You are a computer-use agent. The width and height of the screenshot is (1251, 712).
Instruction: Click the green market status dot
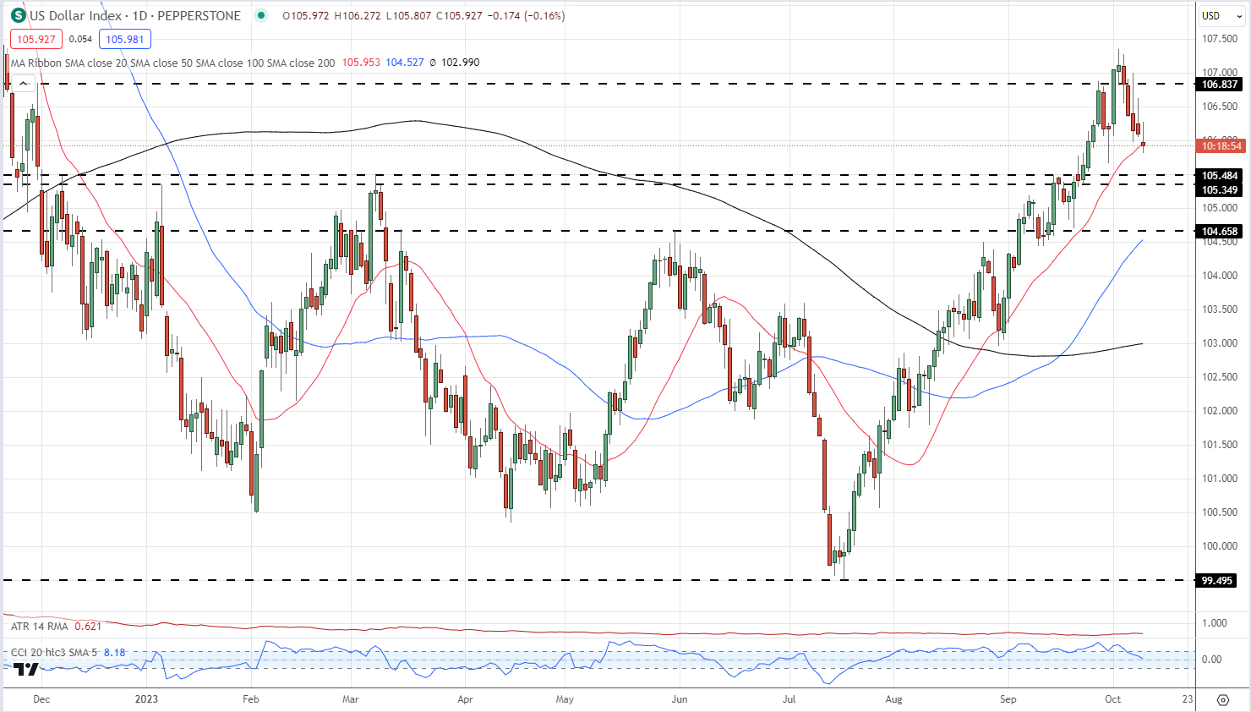[261, 15]
